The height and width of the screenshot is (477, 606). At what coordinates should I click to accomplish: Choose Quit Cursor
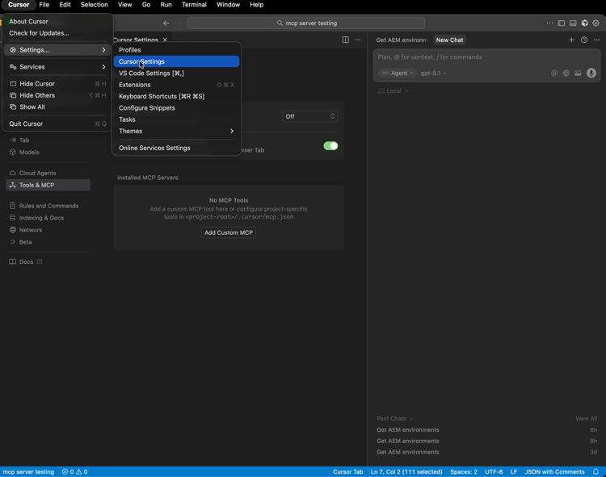pyautogui.click(x=57, y=123)
